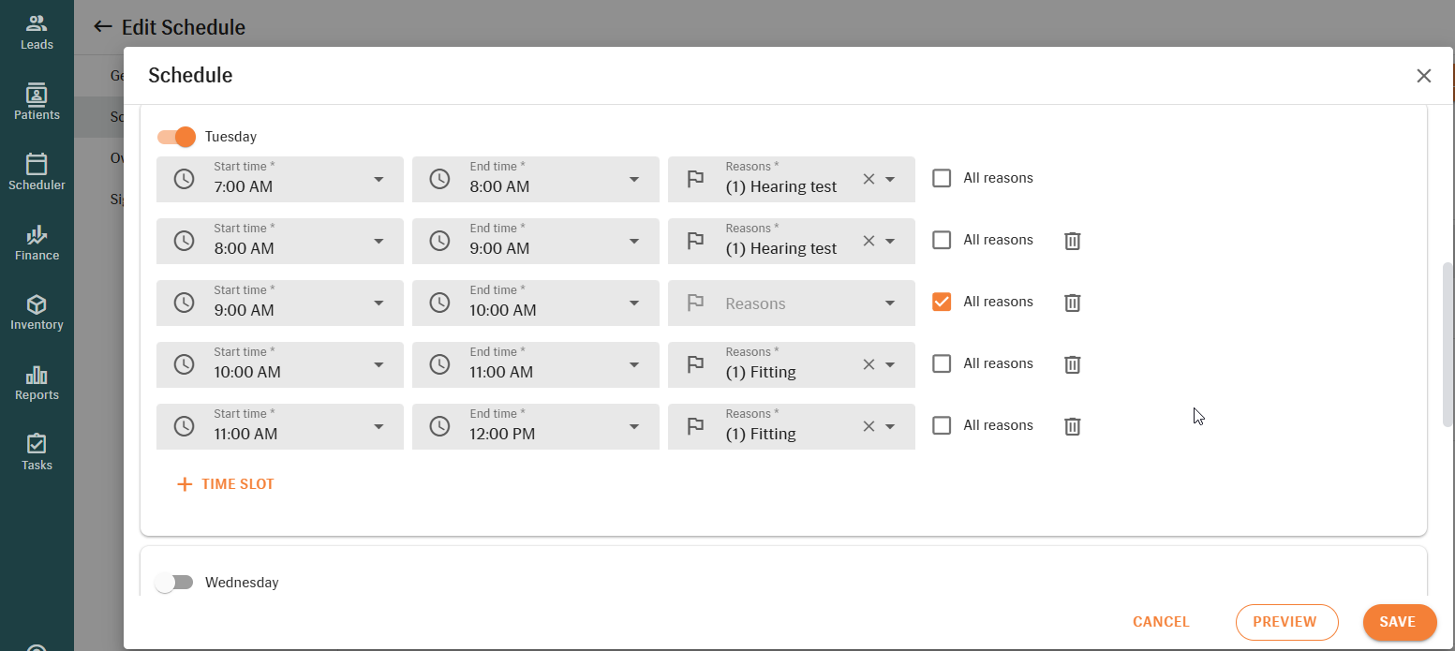Open Finance from the sidebar
This screenshot has height=651, width=1455.
tap(37, 242)
